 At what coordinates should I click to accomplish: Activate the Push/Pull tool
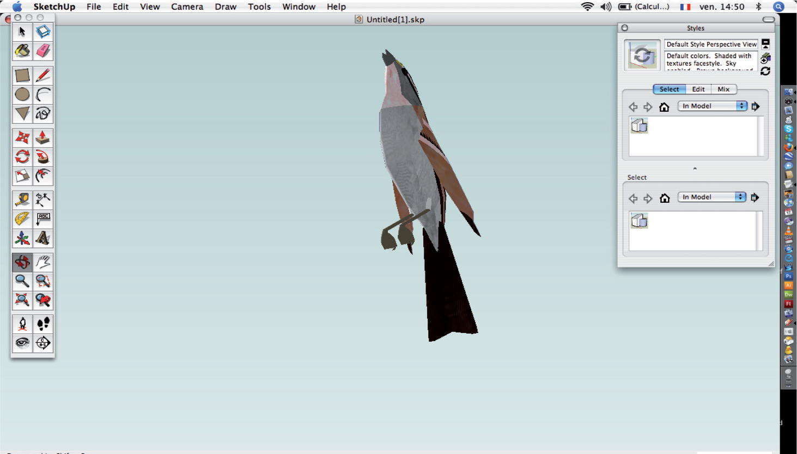point(43,138)
